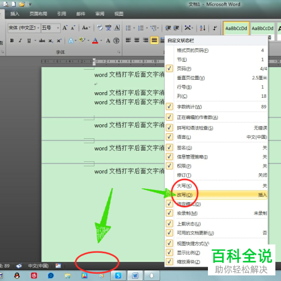Click the character shading icon

[108, 40]
